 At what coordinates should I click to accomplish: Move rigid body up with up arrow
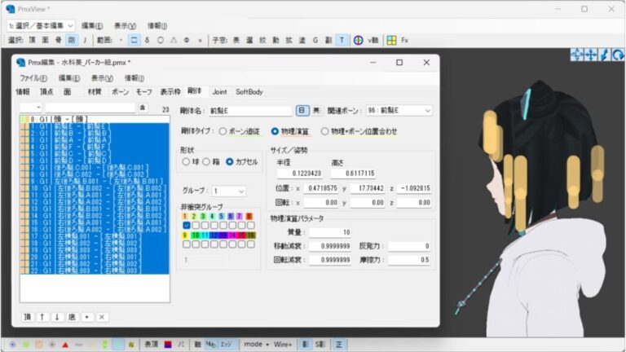tap(42, 317)
